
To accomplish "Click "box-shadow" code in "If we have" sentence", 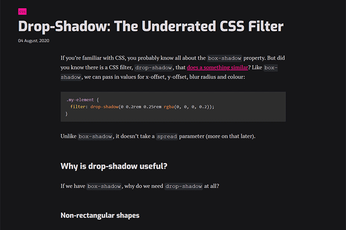I will [104, 186].
